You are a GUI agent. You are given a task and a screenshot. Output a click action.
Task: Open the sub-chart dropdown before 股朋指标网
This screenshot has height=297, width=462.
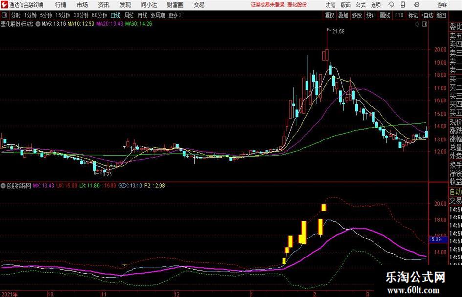coord(3,186)
